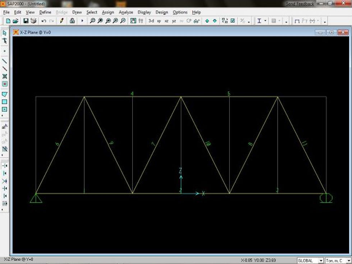This screenshot has width=352, height=264.
Task: Show undeformed shape icon
Action: 297,21
